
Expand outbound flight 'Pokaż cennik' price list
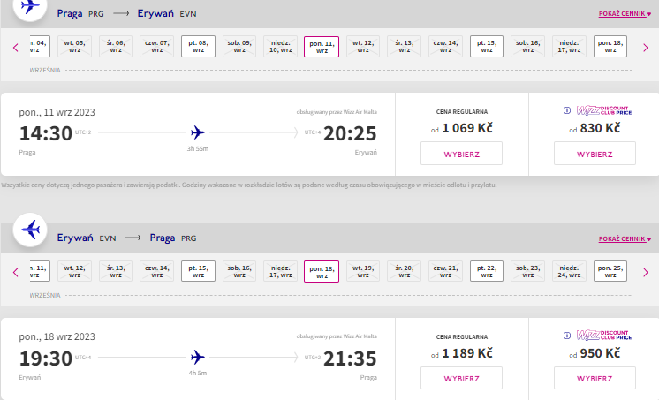[x=625, y=14]
